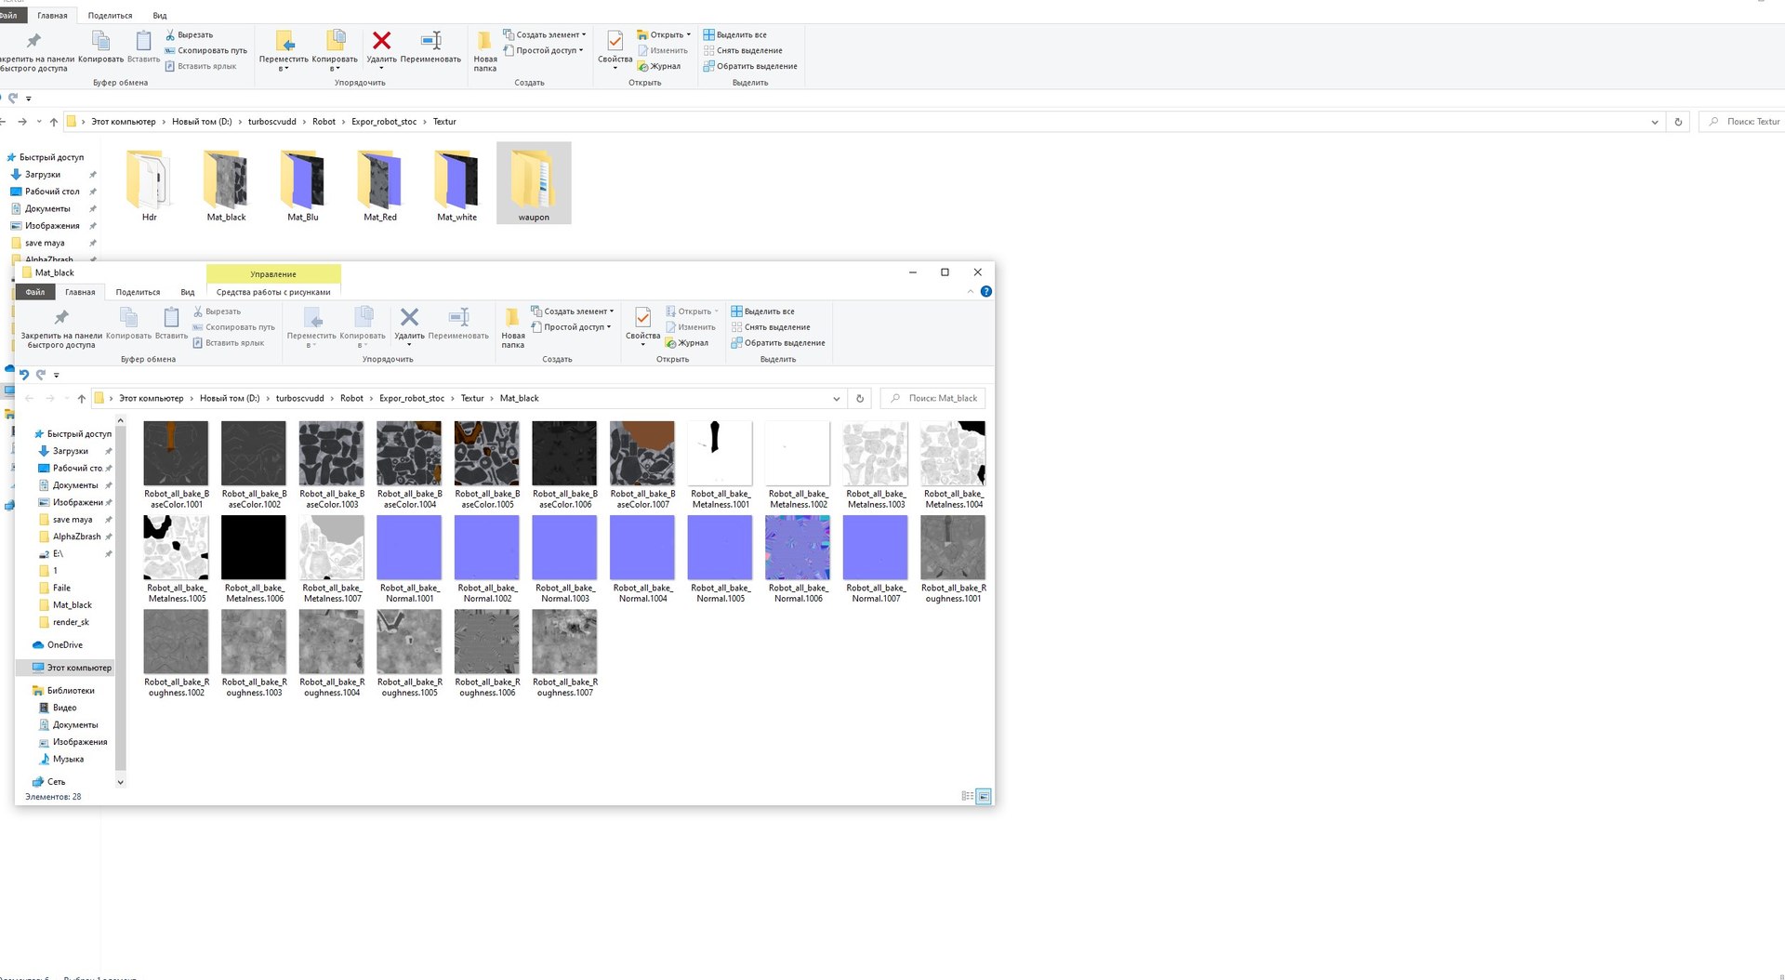
Task: Open Properties (Свойства) in Textur window ribbon
Action: [615, 48]
